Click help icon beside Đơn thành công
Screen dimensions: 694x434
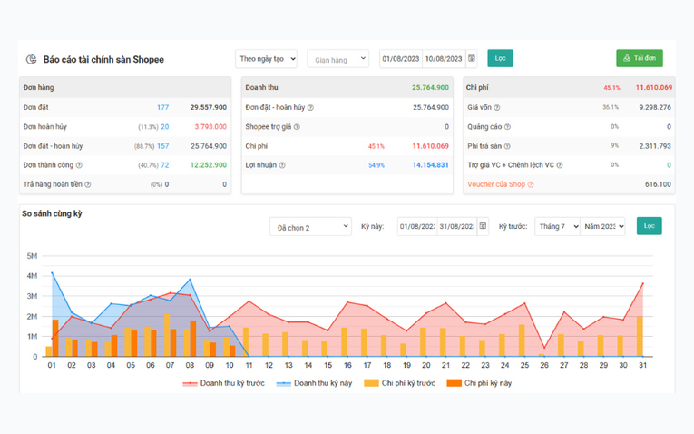(x=79, y=165)
